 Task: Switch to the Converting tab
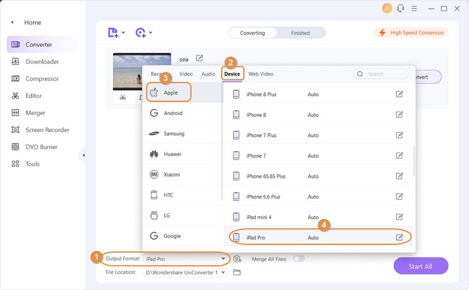253,33
